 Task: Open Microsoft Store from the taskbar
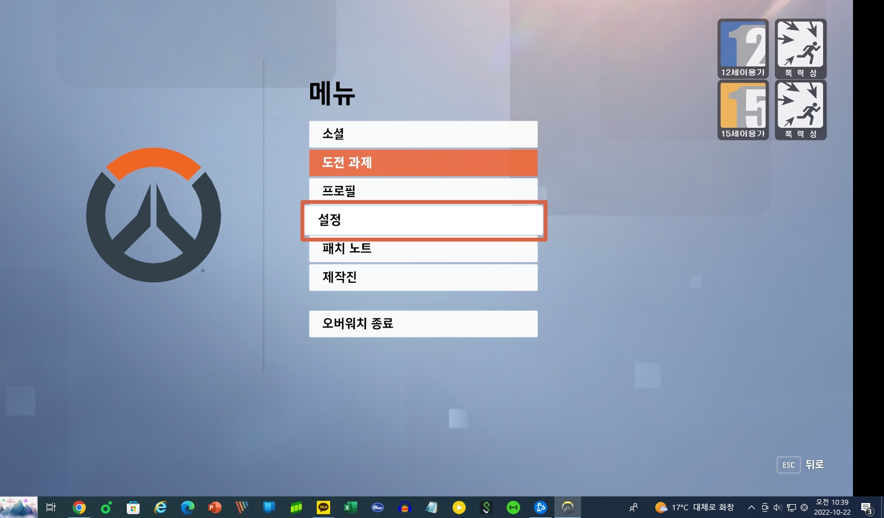point(133,507)
